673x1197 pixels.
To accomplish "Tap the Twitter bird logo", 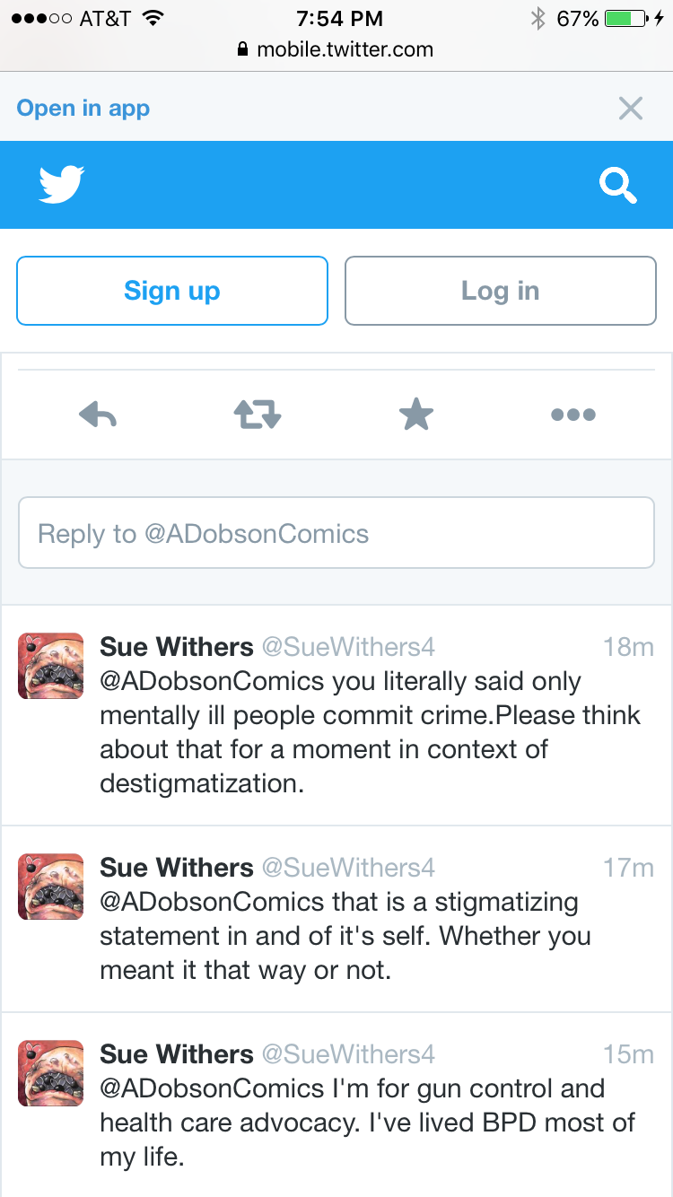I will click(x=62, y=184).
